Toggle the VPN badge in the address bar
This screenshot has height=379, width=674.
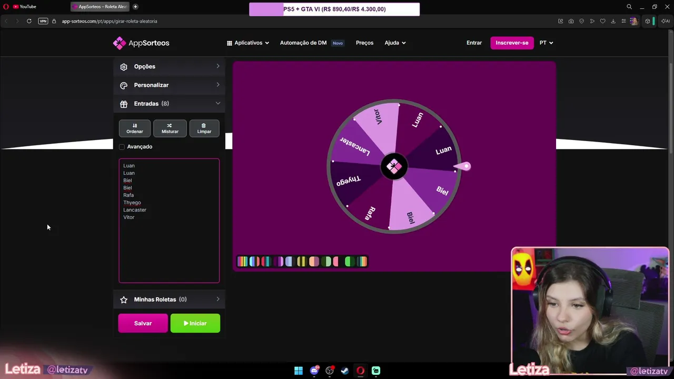click(x=43, y=21)
